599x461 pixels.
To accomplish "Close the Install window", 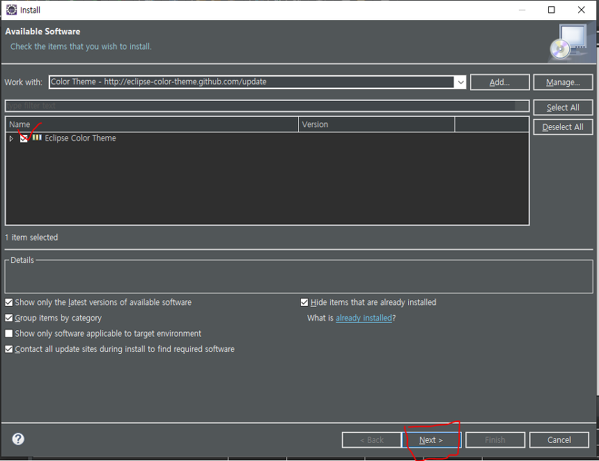I will coord(581,10).
